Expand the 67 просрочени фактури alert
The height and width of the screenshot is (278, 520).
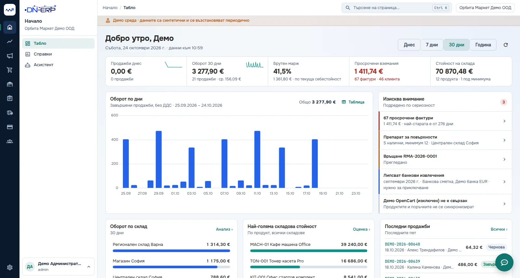(x=445, y=121)
